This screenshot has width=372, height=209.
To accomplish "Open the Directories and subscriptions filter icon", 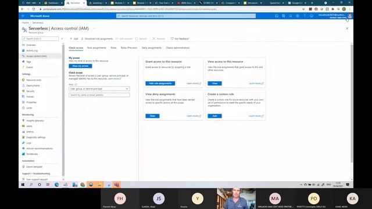I will click(x=284, y=16).
